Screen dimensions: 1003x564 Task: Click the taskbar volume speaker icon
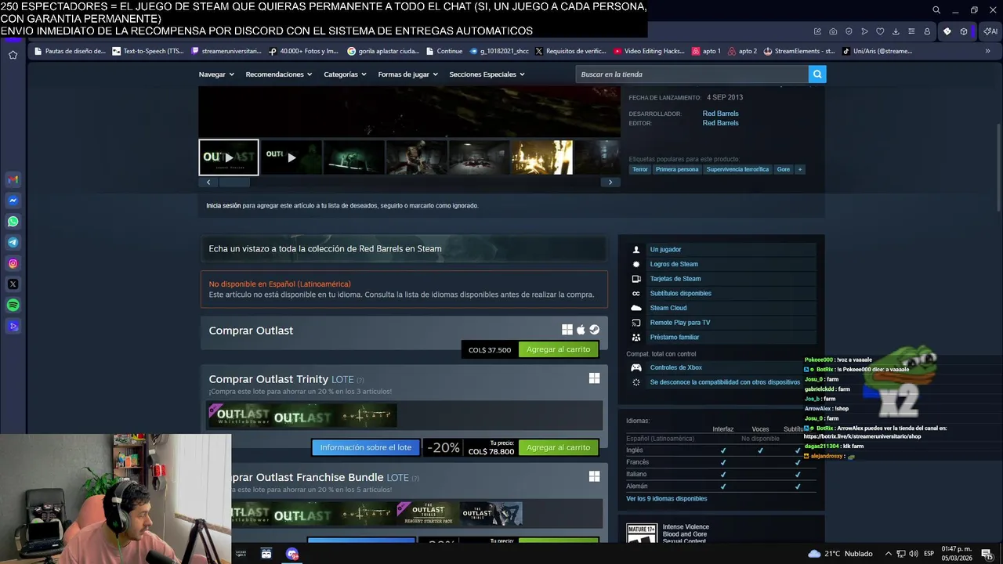click(913, 554)
